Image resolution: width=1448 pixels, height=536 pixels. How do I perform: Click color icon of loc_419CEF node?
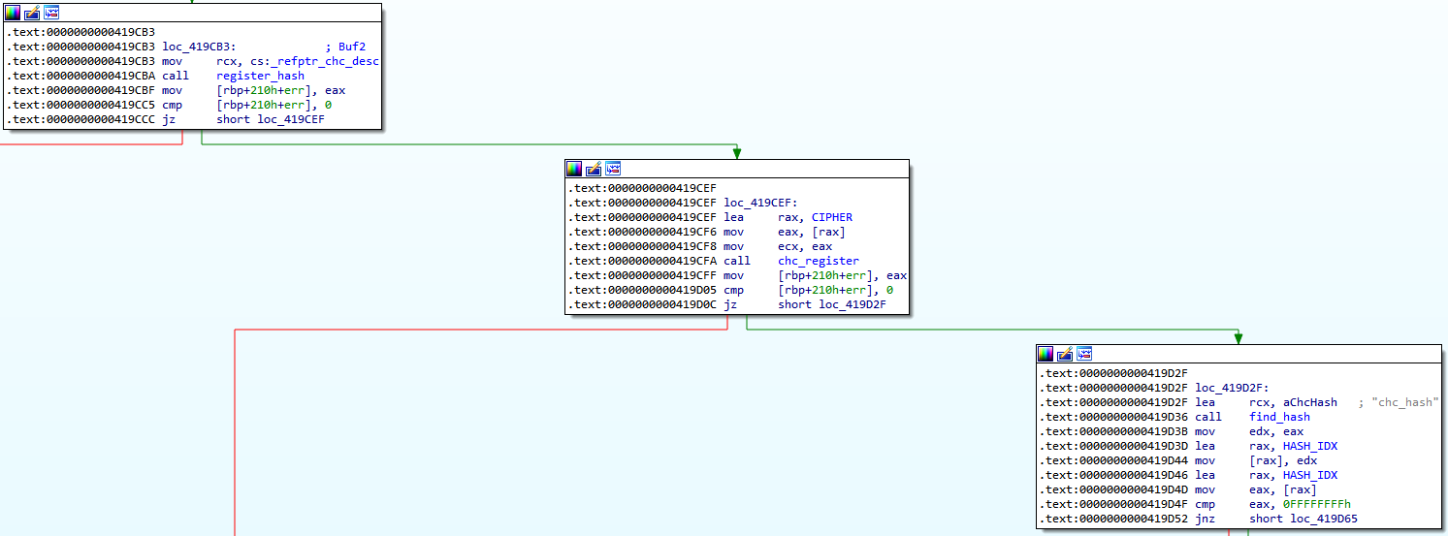tap(574, 169)
